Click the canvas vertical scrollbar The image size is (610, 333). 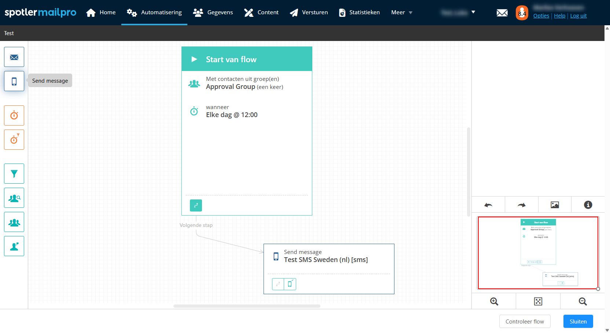coord(468,172)
